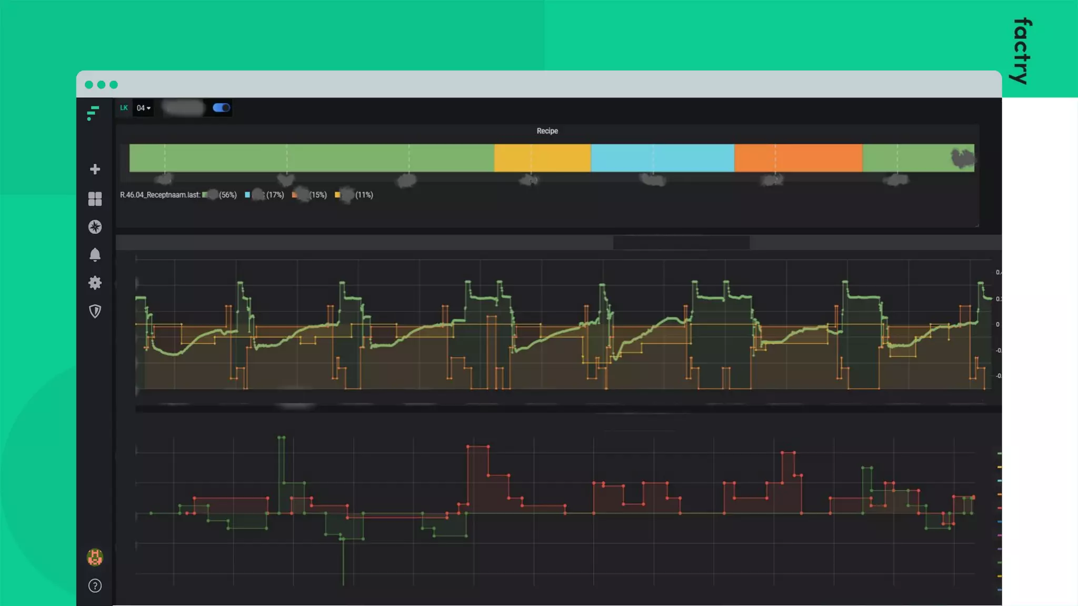Open the Recipe panel title menu
This screenshot has width=1078, height=606.
coord(547,131)
